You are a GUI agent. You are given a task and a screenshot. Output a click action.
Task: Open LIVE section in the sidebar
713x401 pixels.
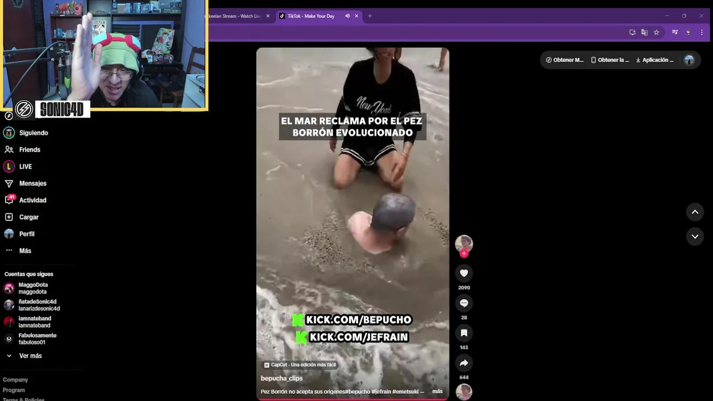[26, 167]
